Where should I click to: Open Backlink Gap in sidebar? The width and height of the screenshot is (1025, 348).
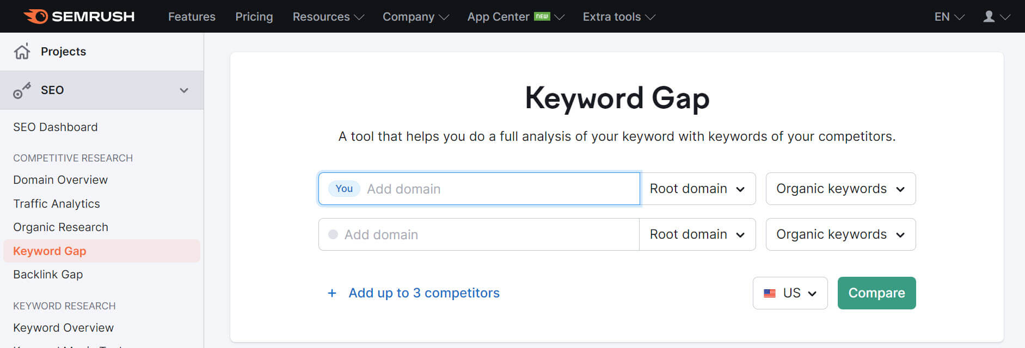[48, 275]
